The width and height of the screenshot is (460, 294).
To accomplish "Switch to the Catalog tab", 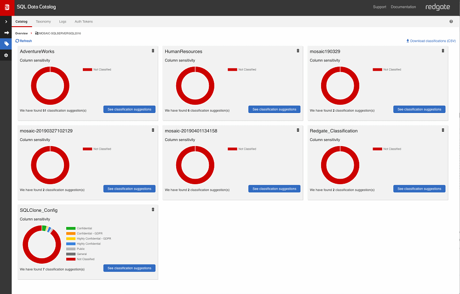I will click(22, 22).
